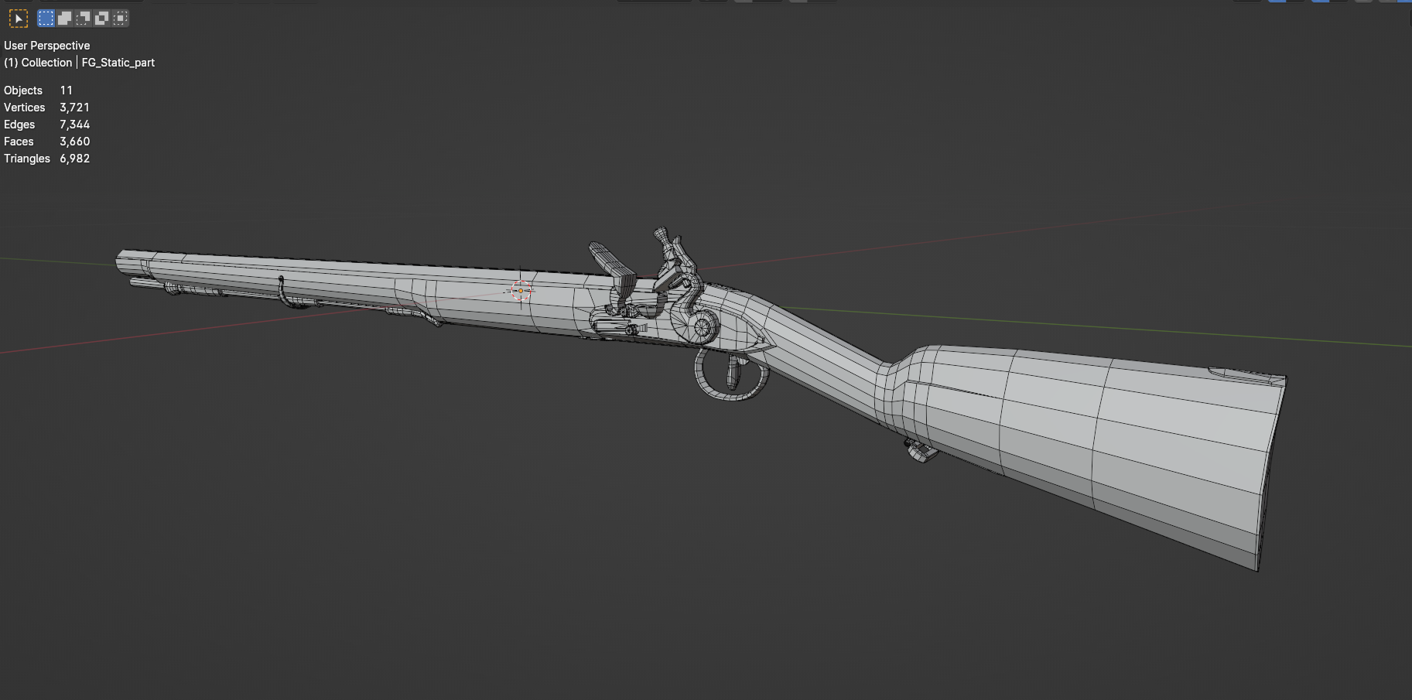The image size is (1412, 700).
Task: Select the sling swivel under the stock
Action: 919,451
